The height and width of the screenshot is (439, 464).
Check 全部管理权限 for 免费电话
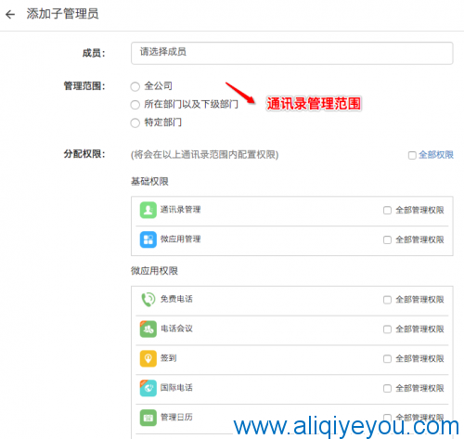(x=387, y=300)
